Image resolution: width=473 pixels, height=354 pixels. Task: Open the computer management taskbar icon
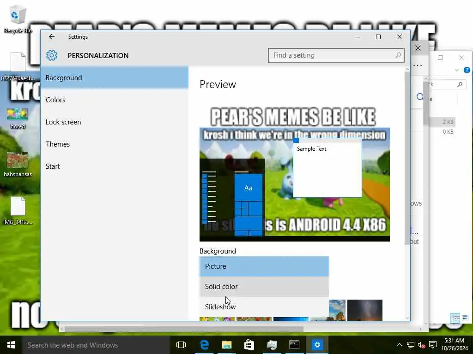pos(272,345)
